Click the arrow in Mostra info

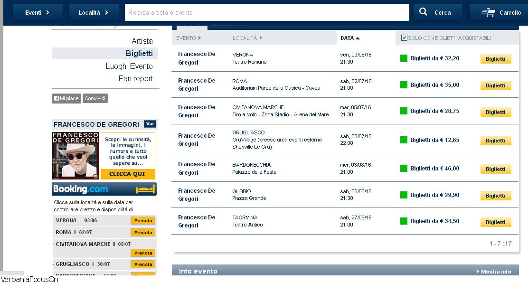[478, 272]
